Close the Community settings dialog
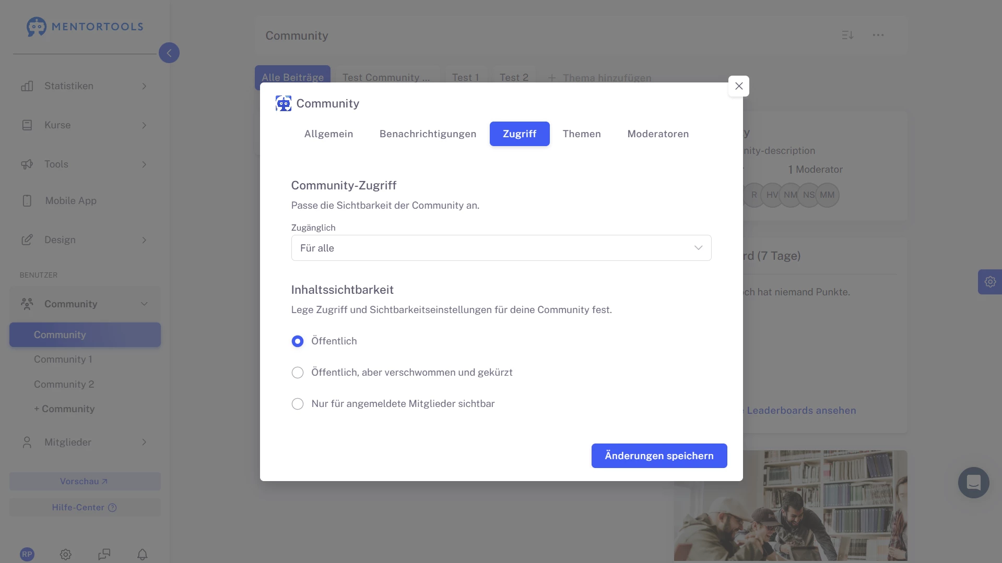 pos(738,86)
